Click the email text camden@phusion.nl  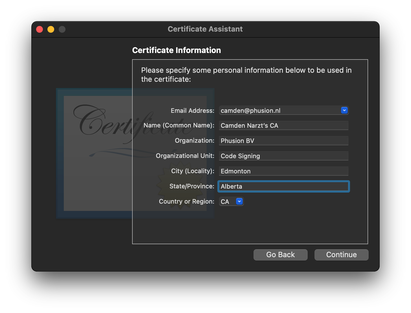[251, 111]
